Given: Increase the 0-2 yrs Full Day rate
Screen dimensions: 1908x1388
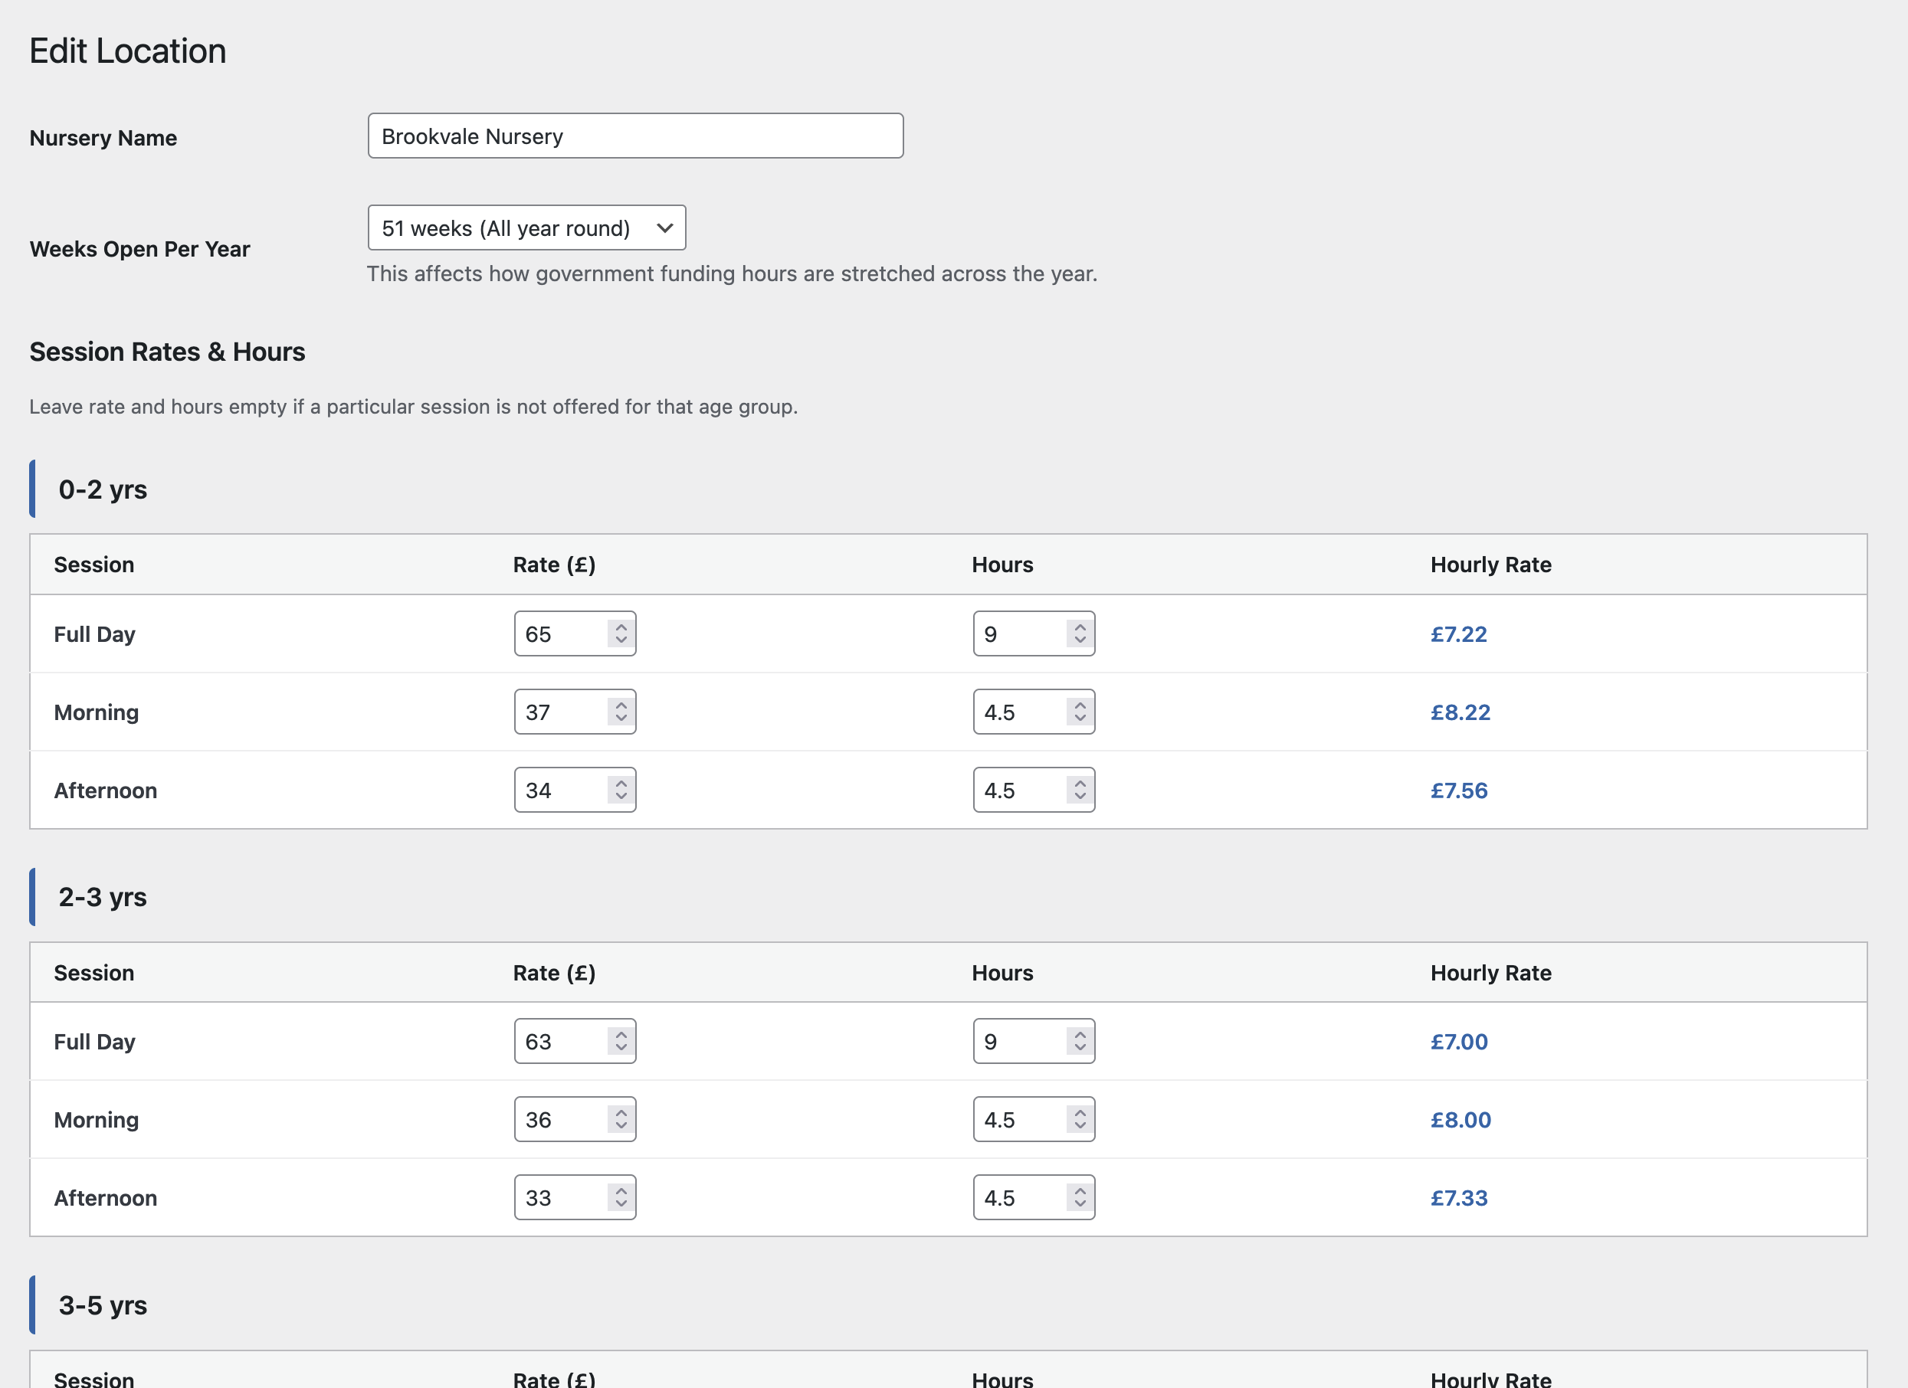Looking at the screenshot, I should coord(621,627).
